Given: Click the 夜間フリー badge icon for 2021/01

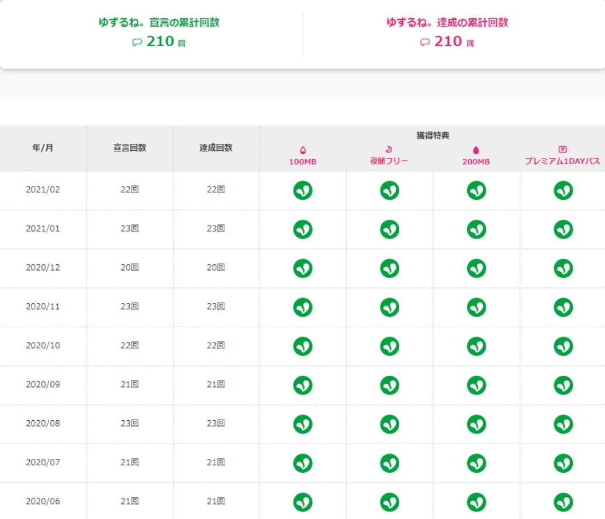Looking at the screenshot, I should (x=389, y=229).
